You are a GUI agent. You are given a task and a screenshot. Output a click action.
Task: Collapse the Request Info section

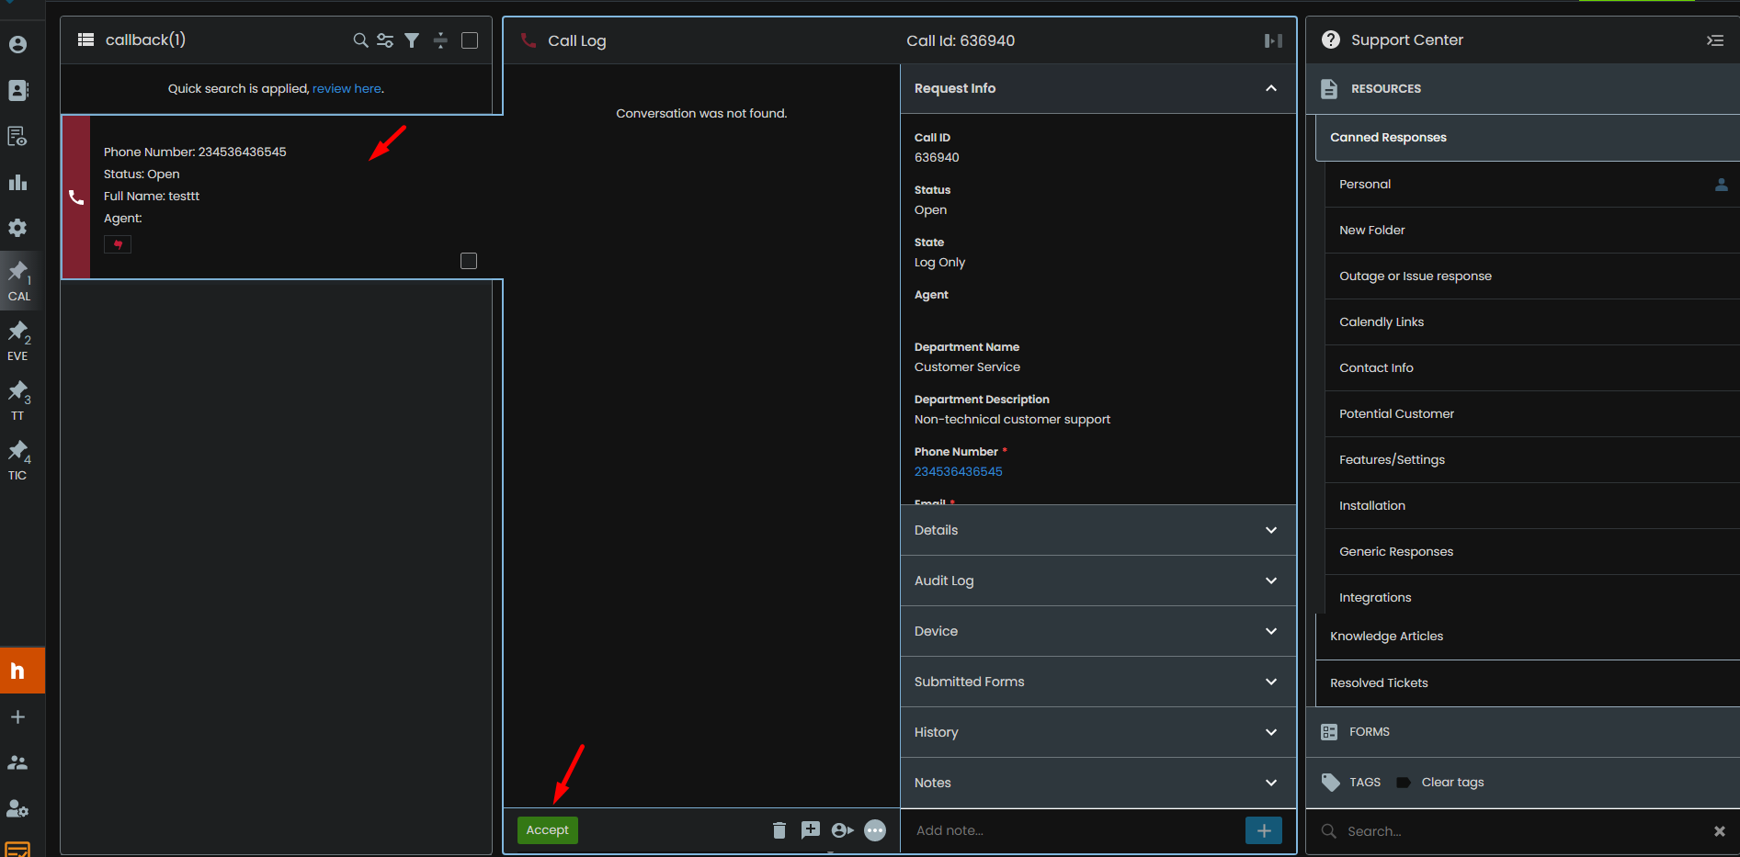[1270, 88]
